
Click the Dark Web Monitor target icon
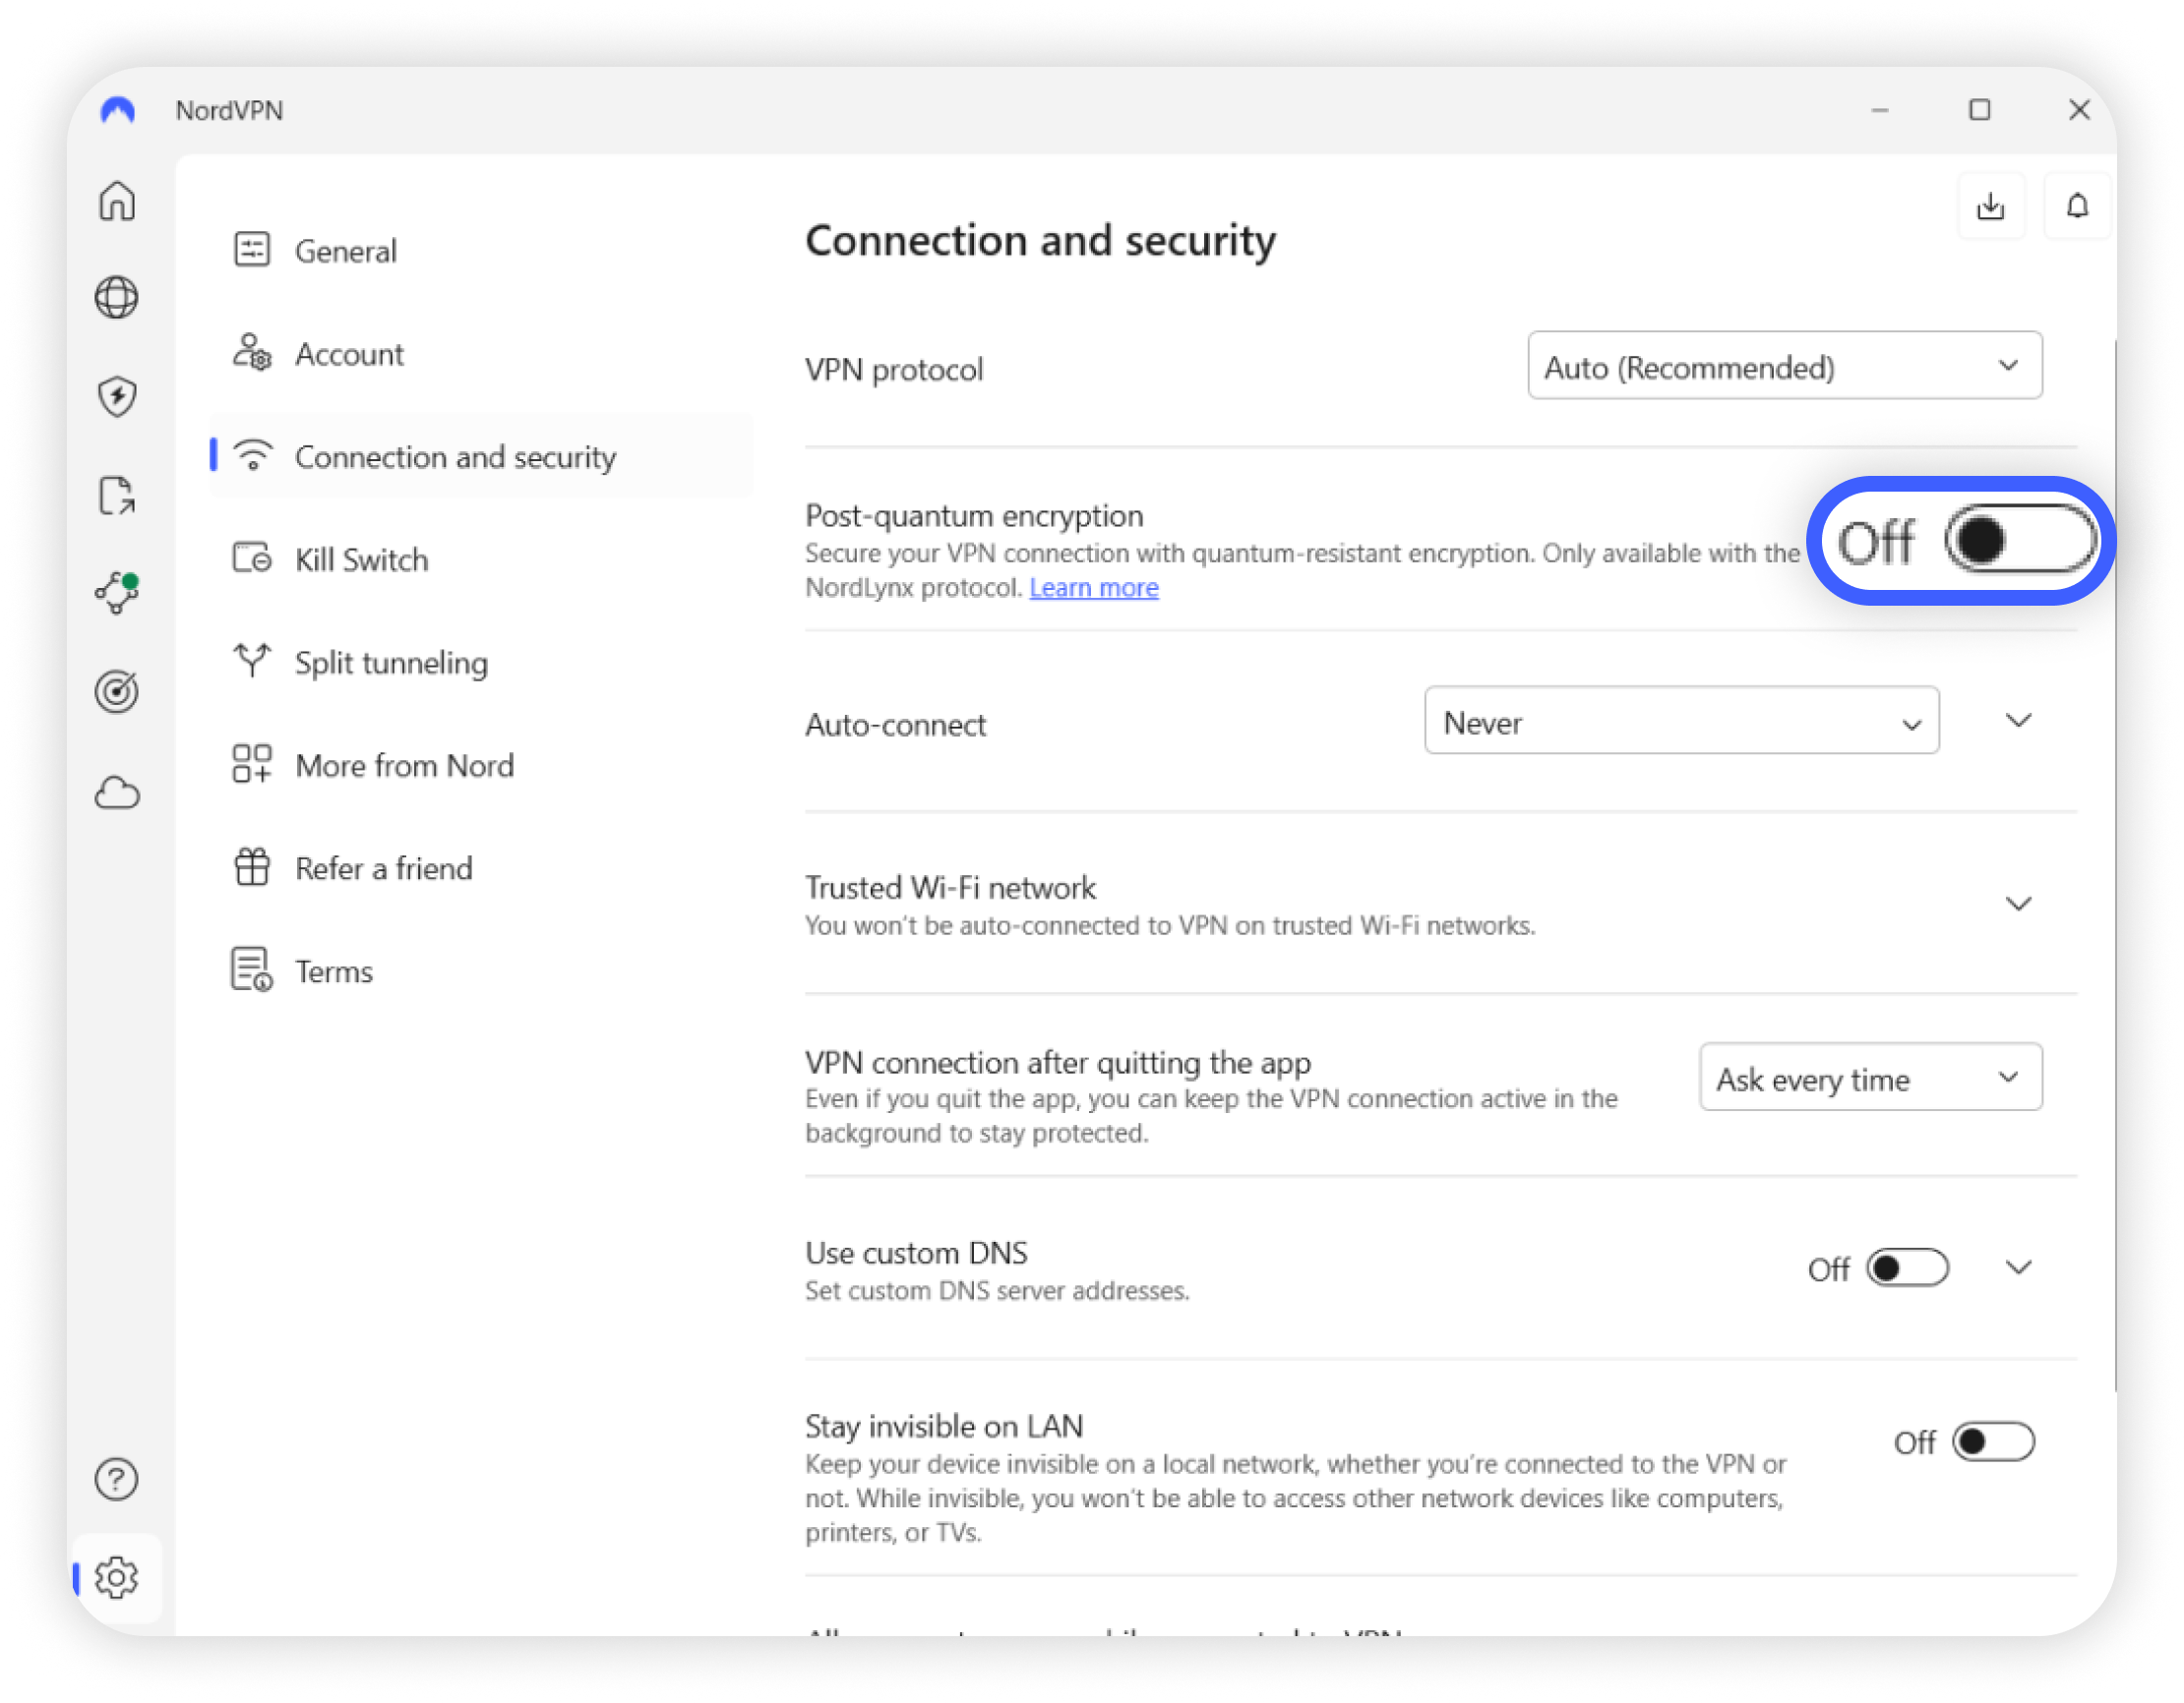click(117, 691)
